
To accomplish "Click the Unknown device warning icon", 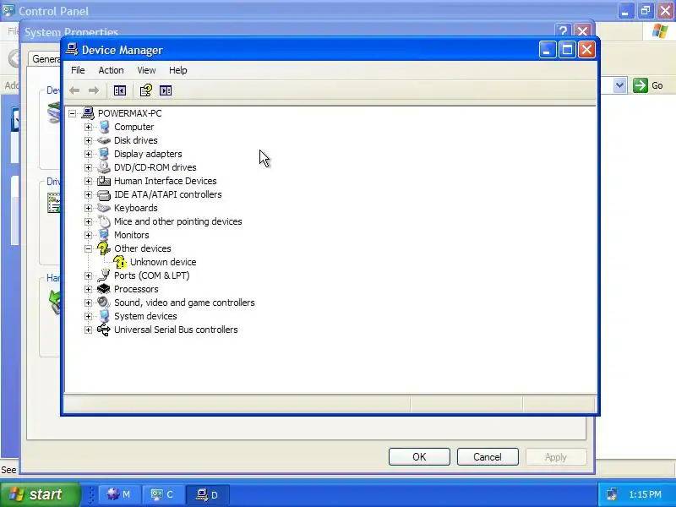I will coord(120,262).
